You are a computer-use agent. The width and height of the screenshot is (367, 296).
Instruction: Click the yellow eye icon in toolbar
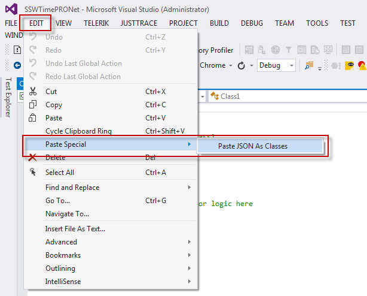pyautogui.click(x=351, y=65)
